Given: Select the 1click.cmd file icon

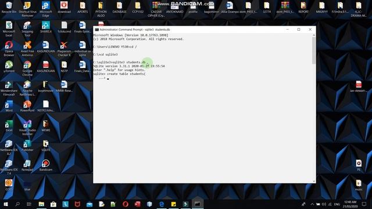Looking at the screenshot, I should [64, 27].
